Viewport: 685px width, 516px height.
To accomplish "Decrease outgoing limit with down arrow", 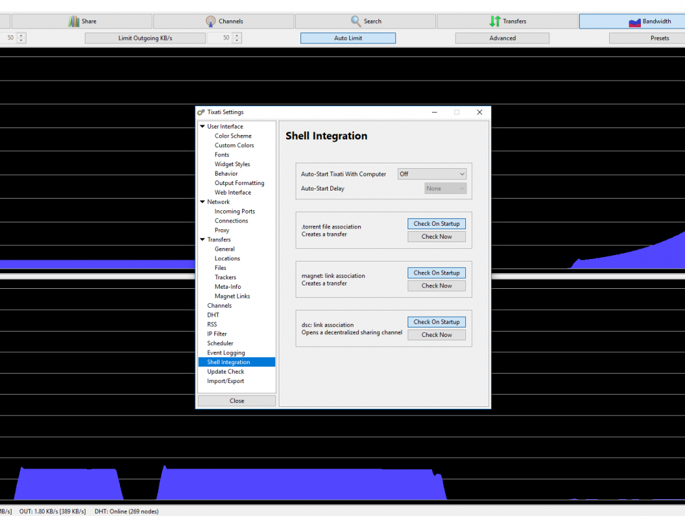I will coord(237,41).
